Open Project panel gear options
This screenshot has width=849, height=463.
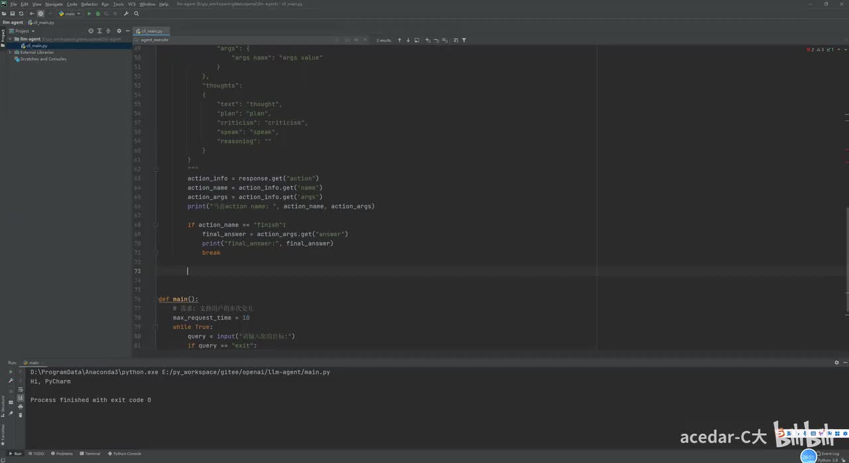click(119, 31)
